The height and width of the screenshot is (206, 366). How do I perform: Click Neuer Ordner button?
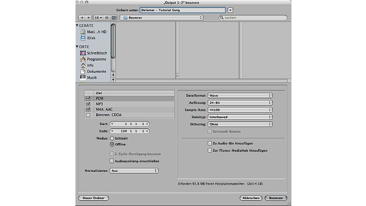click(93, 198)
